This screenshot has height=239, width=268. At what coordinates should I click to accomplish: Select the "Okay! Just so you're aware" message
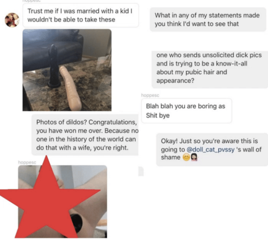pyautogui.click(x=212, y=149)
